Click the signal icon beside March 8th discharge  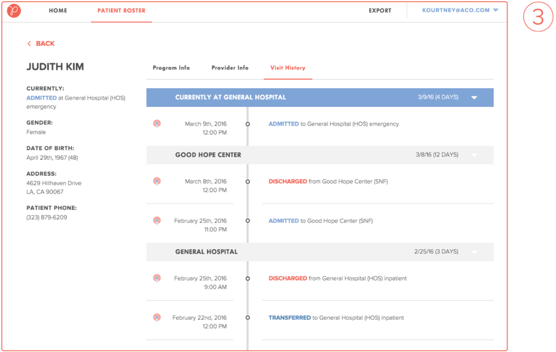tap(157, 181)
